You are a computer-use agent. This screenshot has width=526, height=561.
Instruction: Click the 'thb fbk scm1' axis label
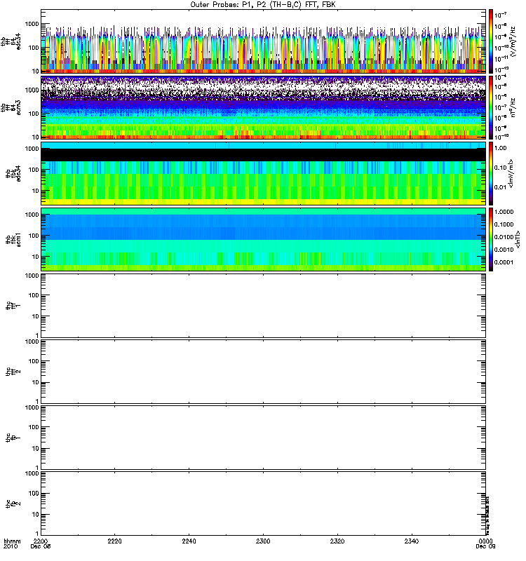click(13, 239)
